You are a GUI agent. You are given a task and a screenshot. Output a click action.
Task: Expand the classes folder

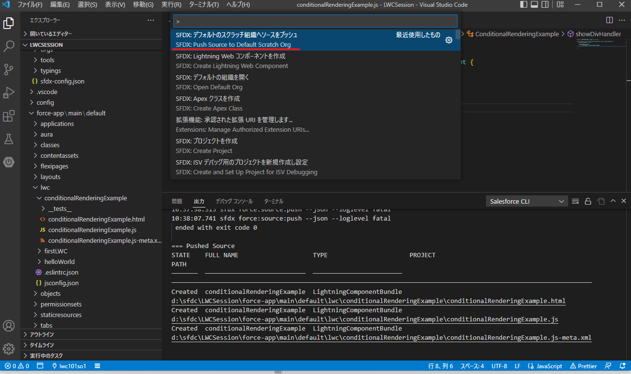click(x=91, y=145)
